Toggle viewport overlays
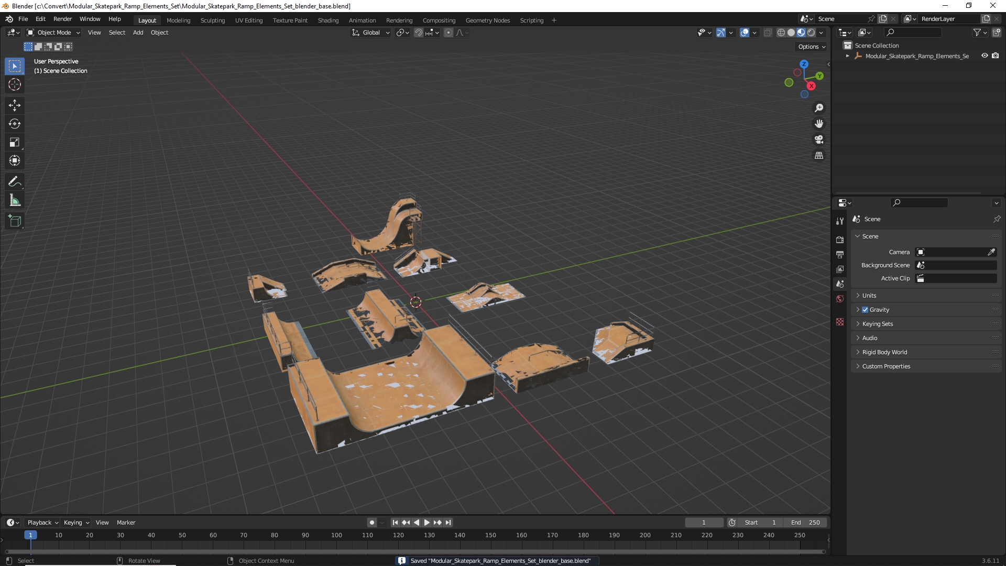The width and height of the screenshot is (1006, 566). [745, 32]
